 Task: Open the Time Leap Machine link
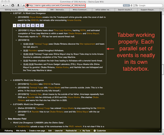tap(63, 30)
